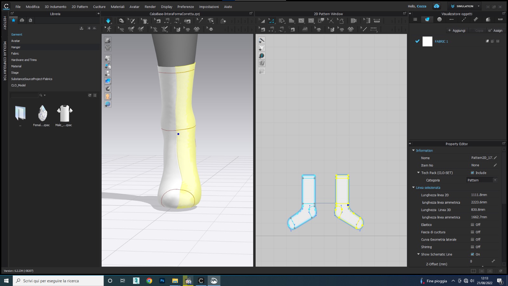Image resolution: width=508 pixels, height=286 pixels.
Task: Open the Modifica menu
Action: (33, 7)
